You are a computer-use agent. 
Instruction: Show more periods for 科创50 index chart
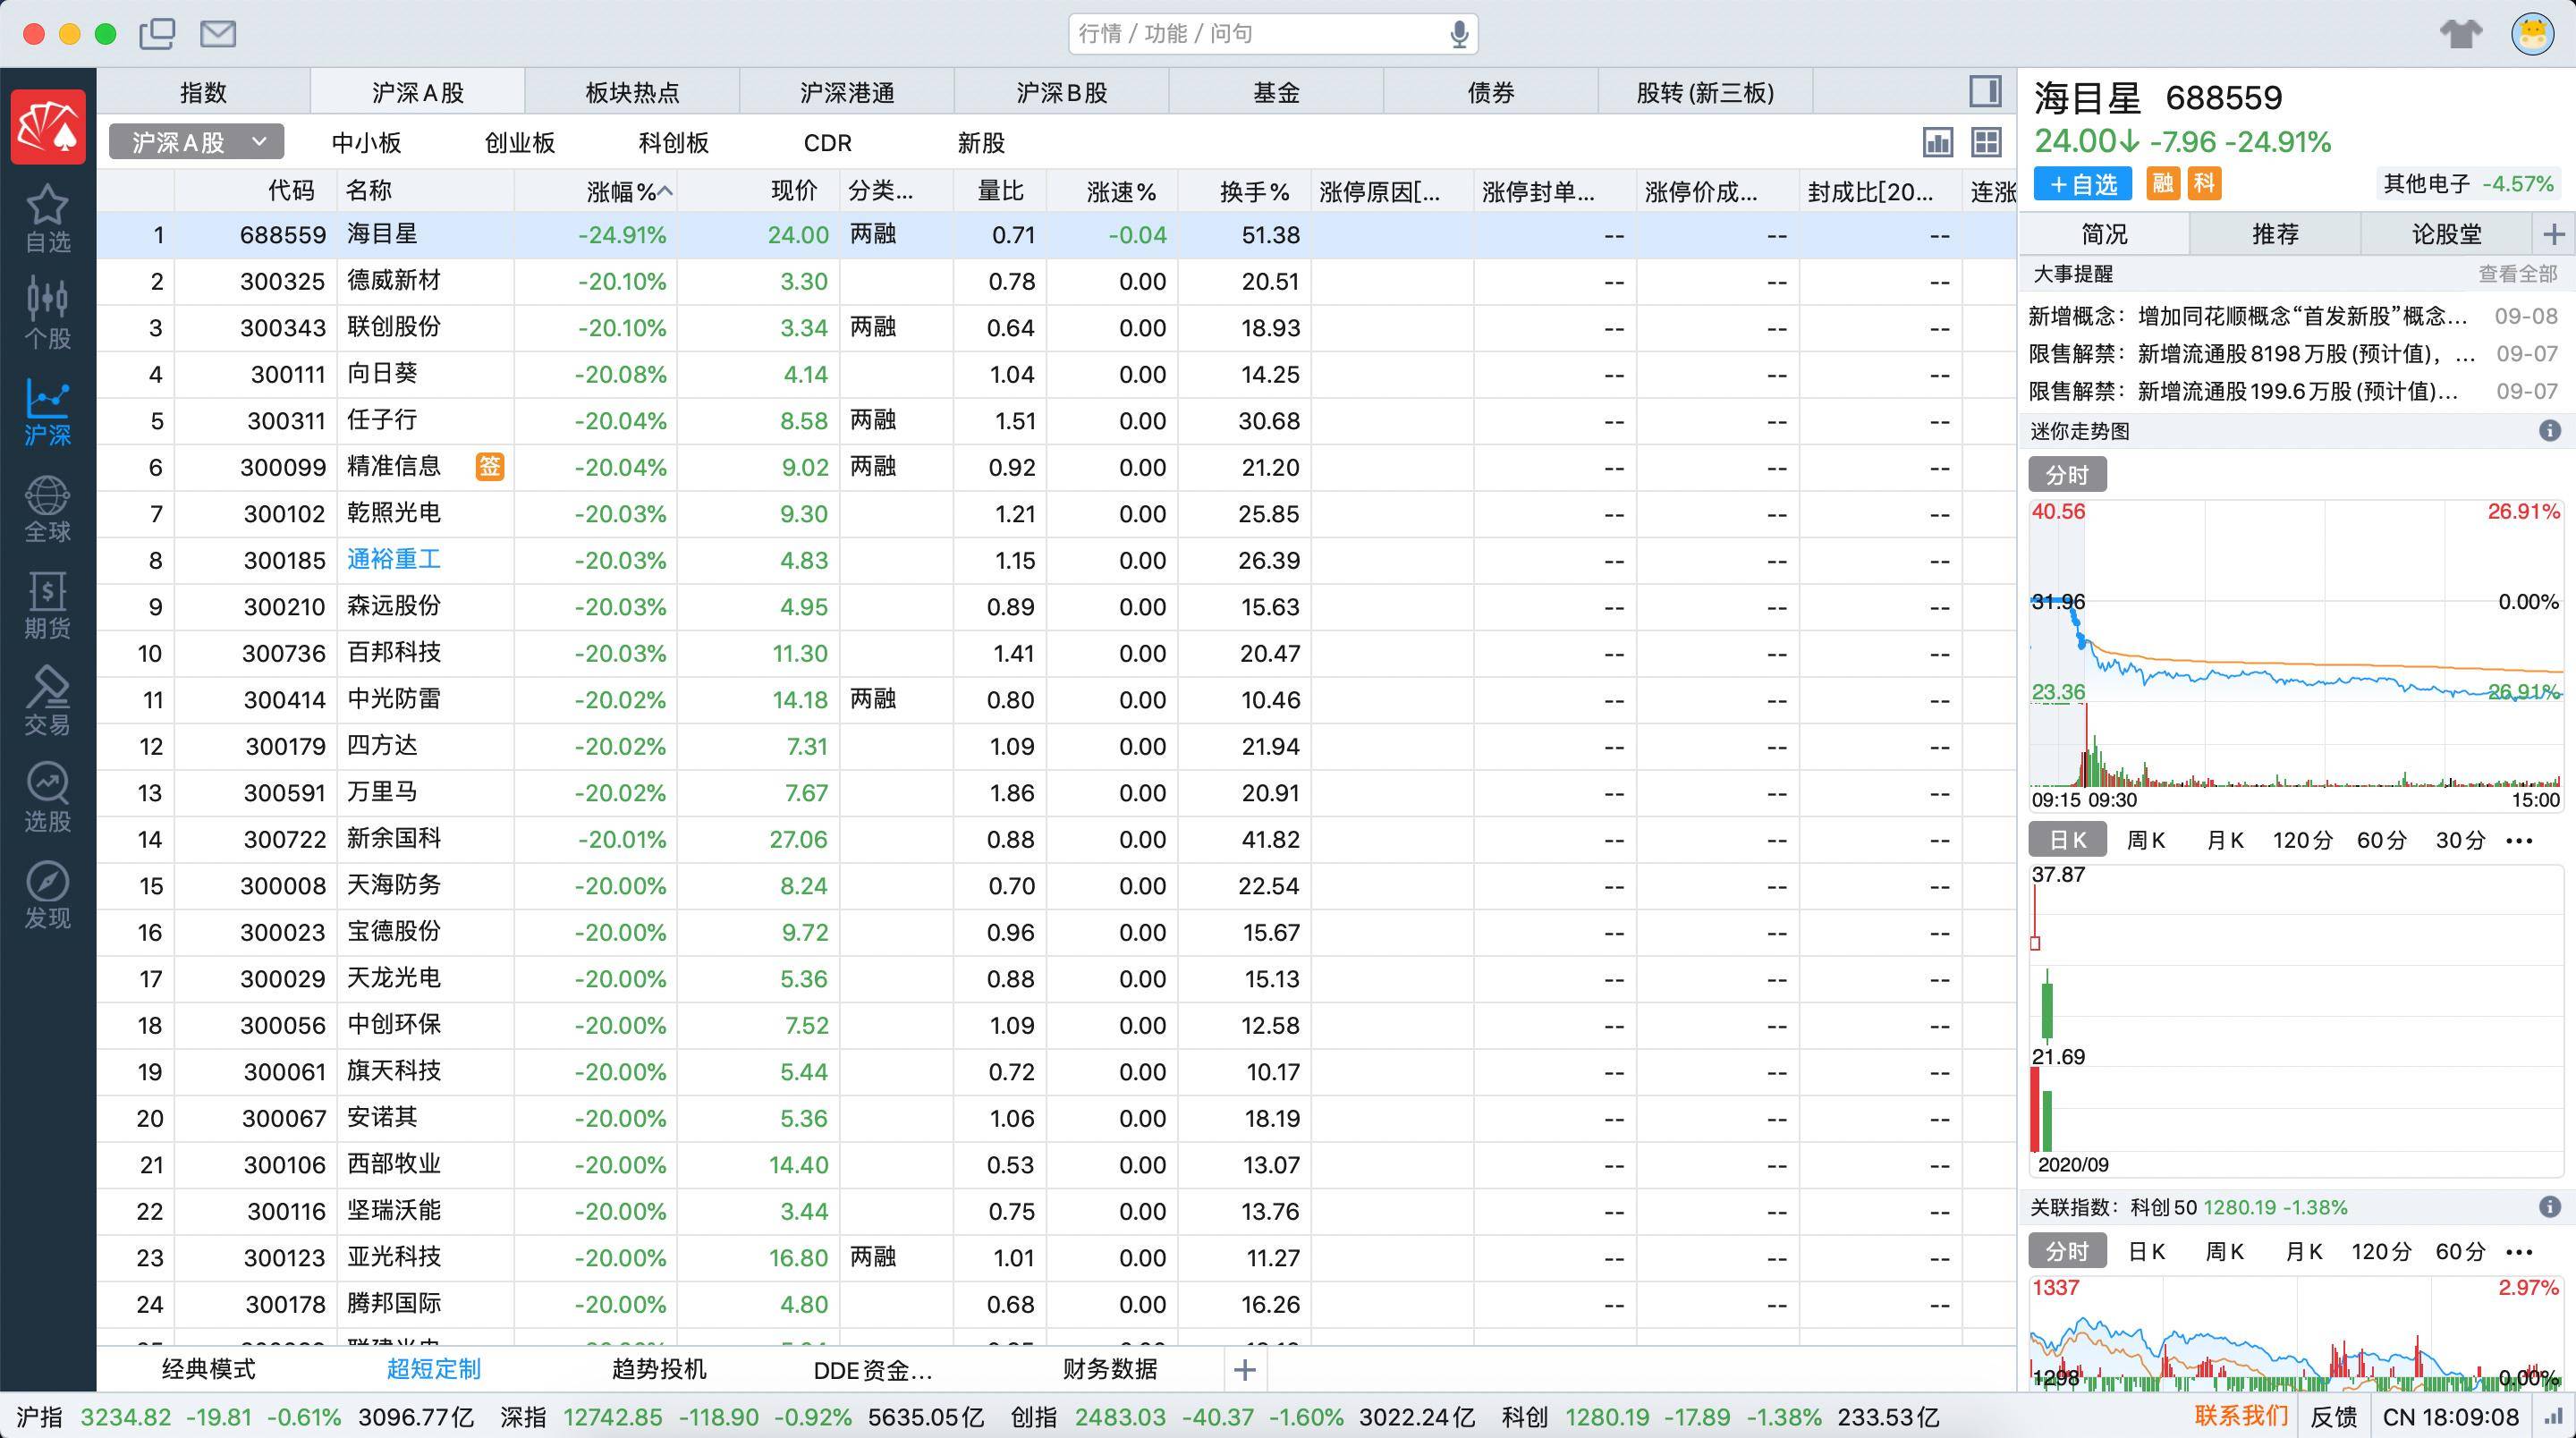click(2519, 1252)
